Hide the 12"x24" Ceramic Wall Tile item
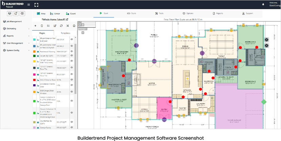This screenshot has width=281, height=141. (72, 61)
